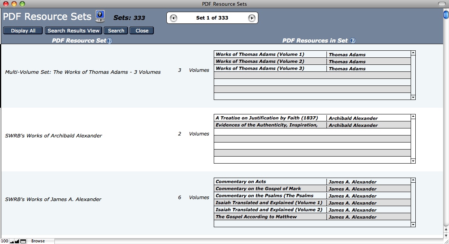Click the Close button in header
The height and width of the screenshot is (244, 449).
coord(142,30)
